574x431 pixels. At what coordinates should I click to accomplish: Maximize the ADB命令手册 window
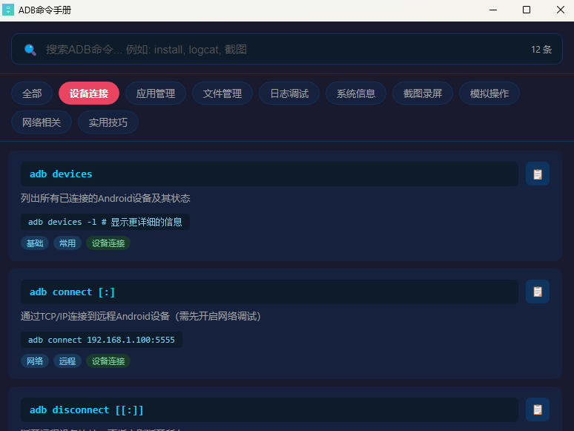tap(527, 10)
